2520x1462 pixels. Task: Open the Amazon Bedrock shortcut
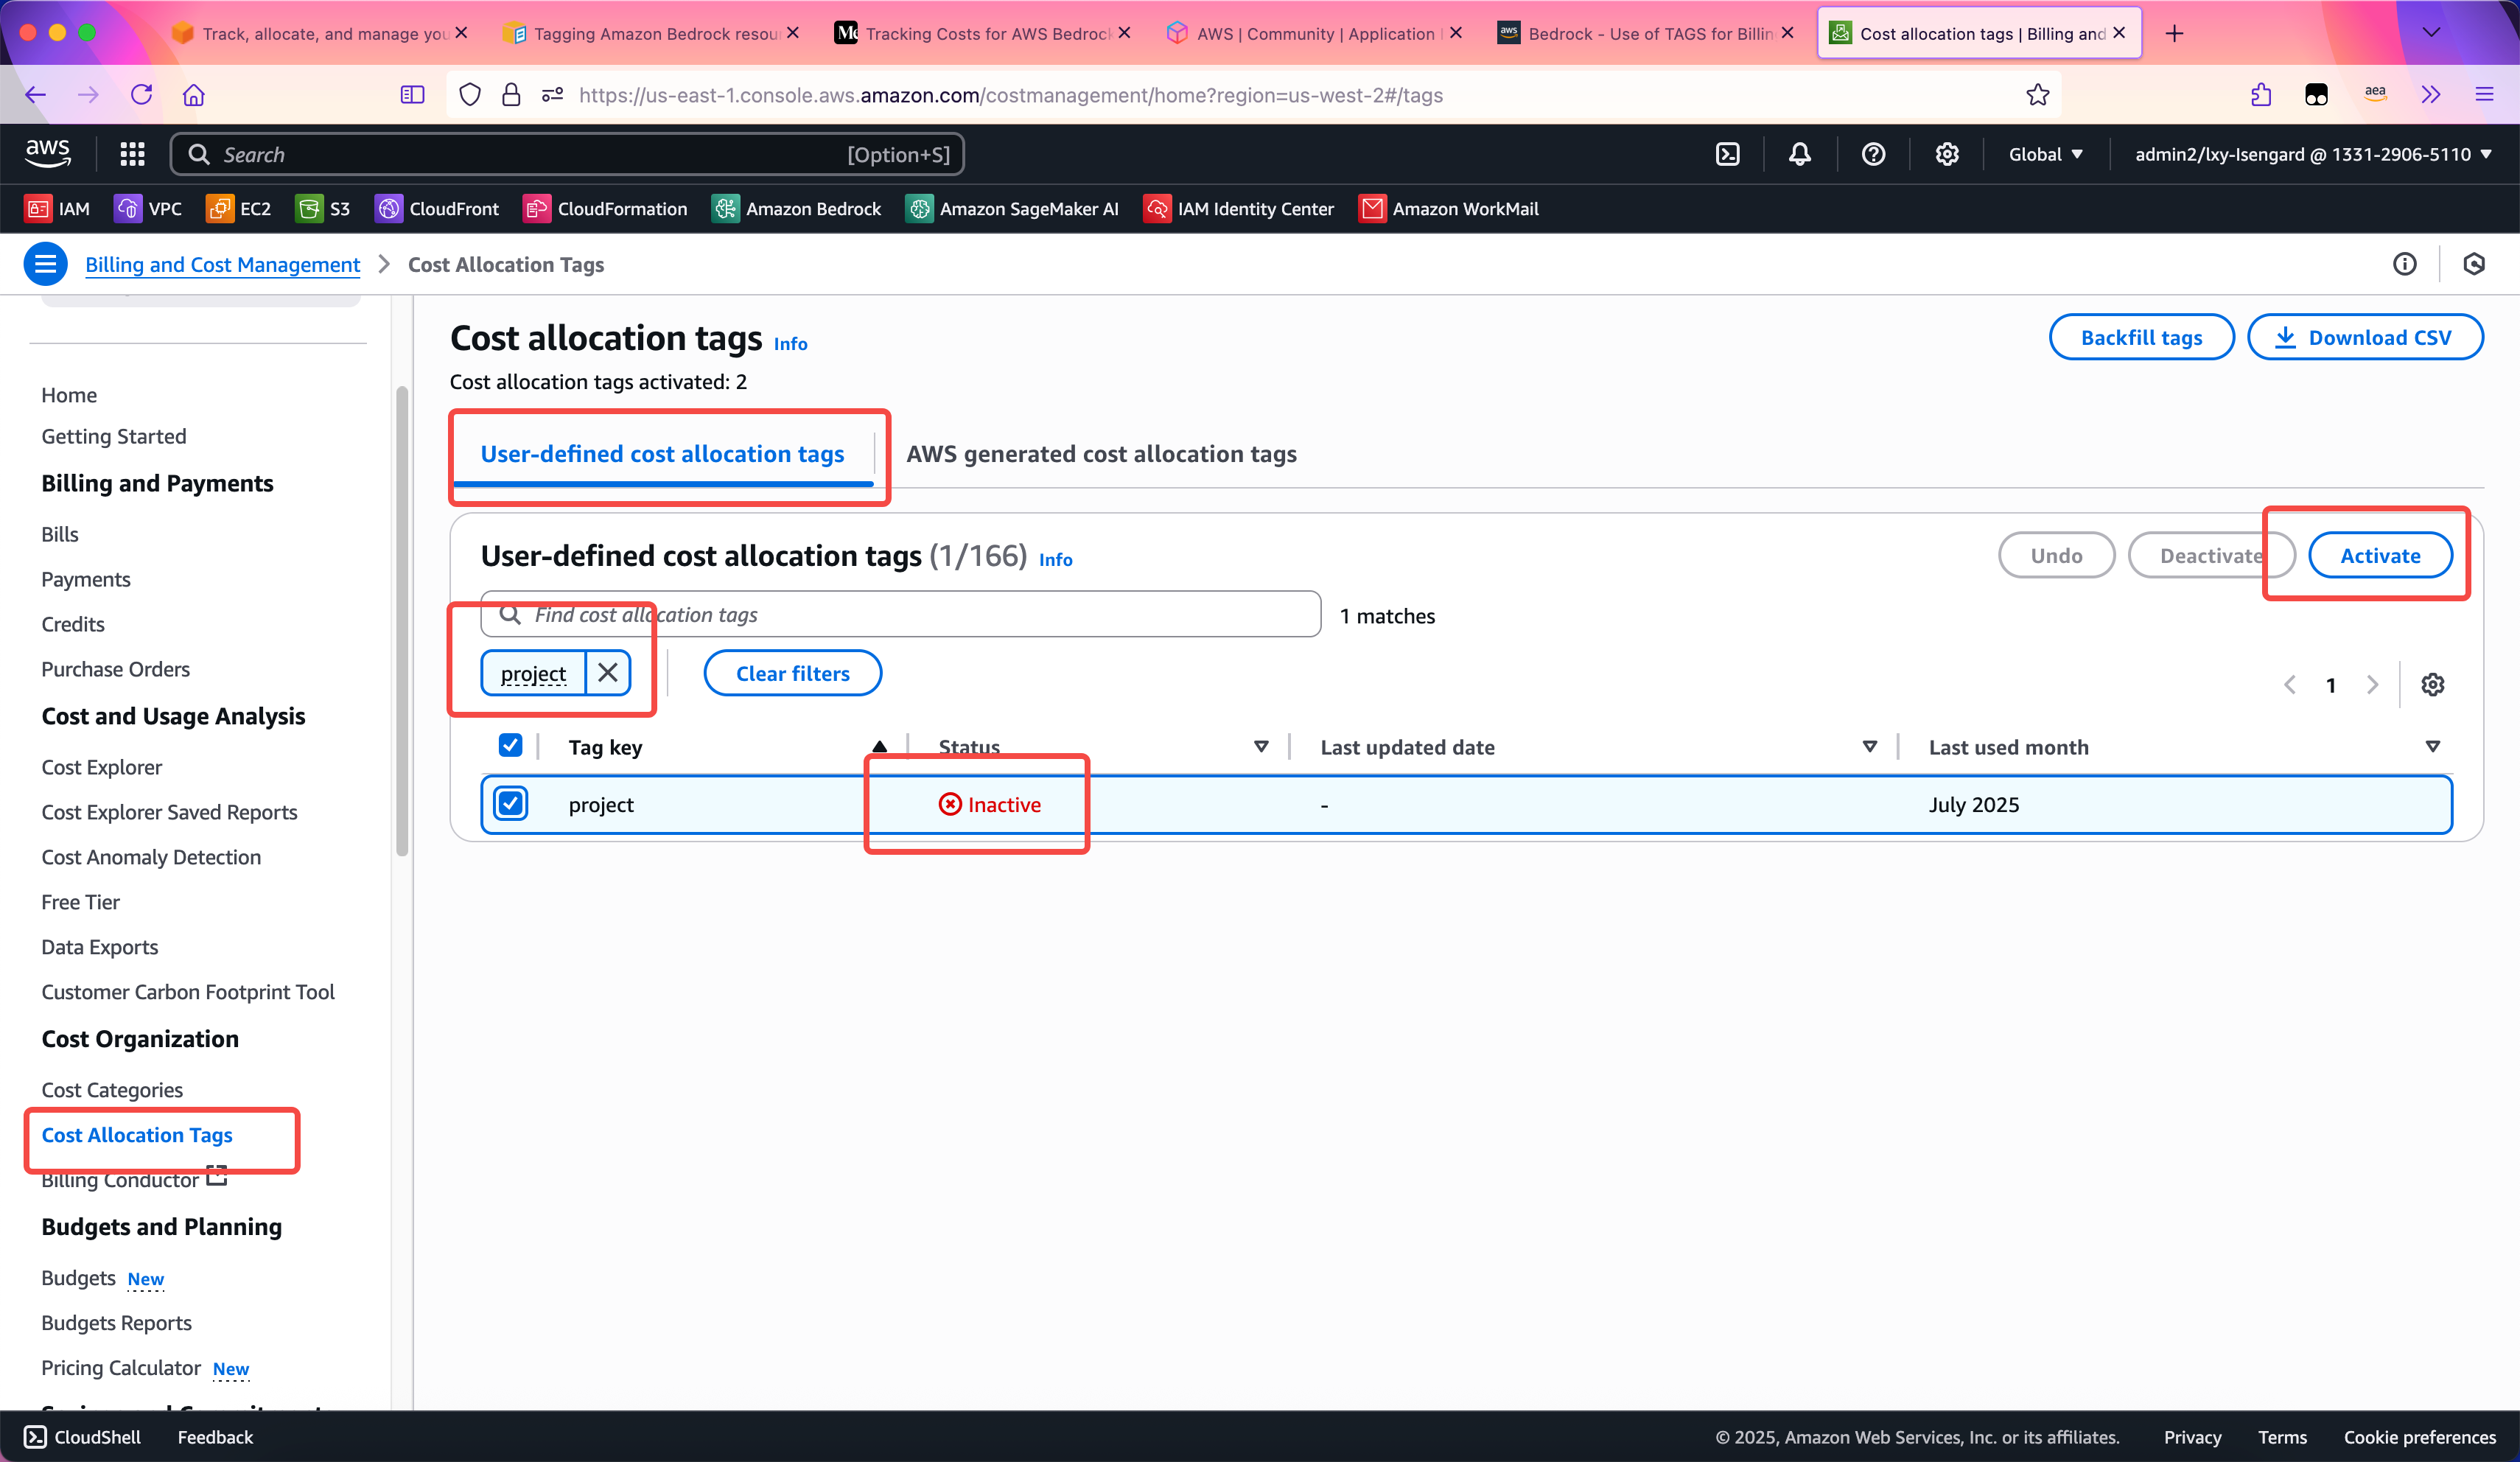pyautogui.click(x=796, y=208)
